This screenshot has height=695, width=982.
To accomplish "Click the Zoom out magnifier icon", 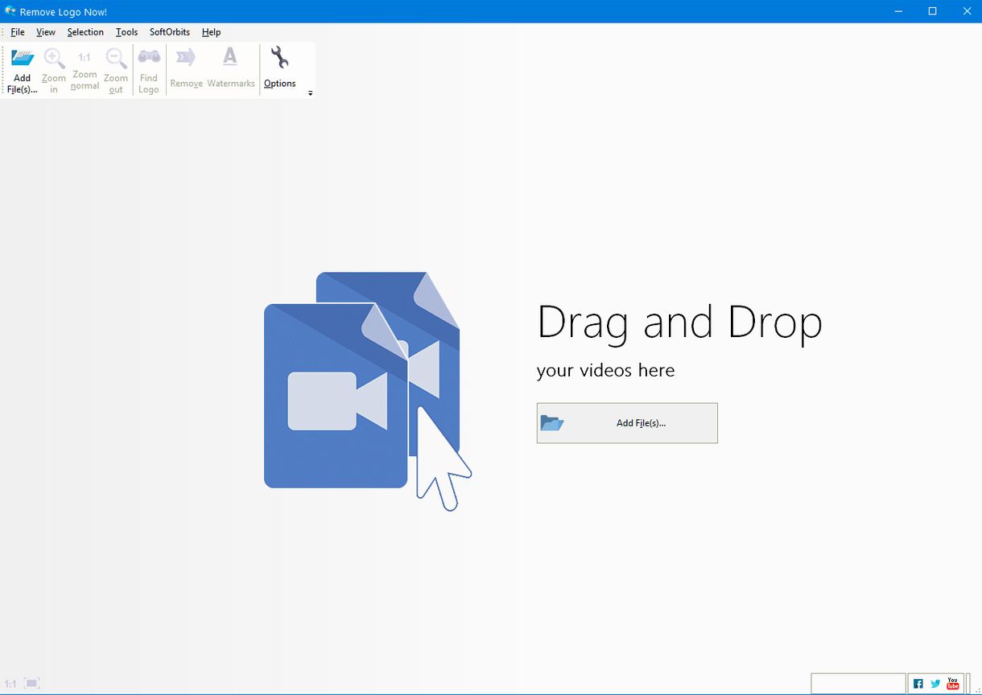I will 116,59.
